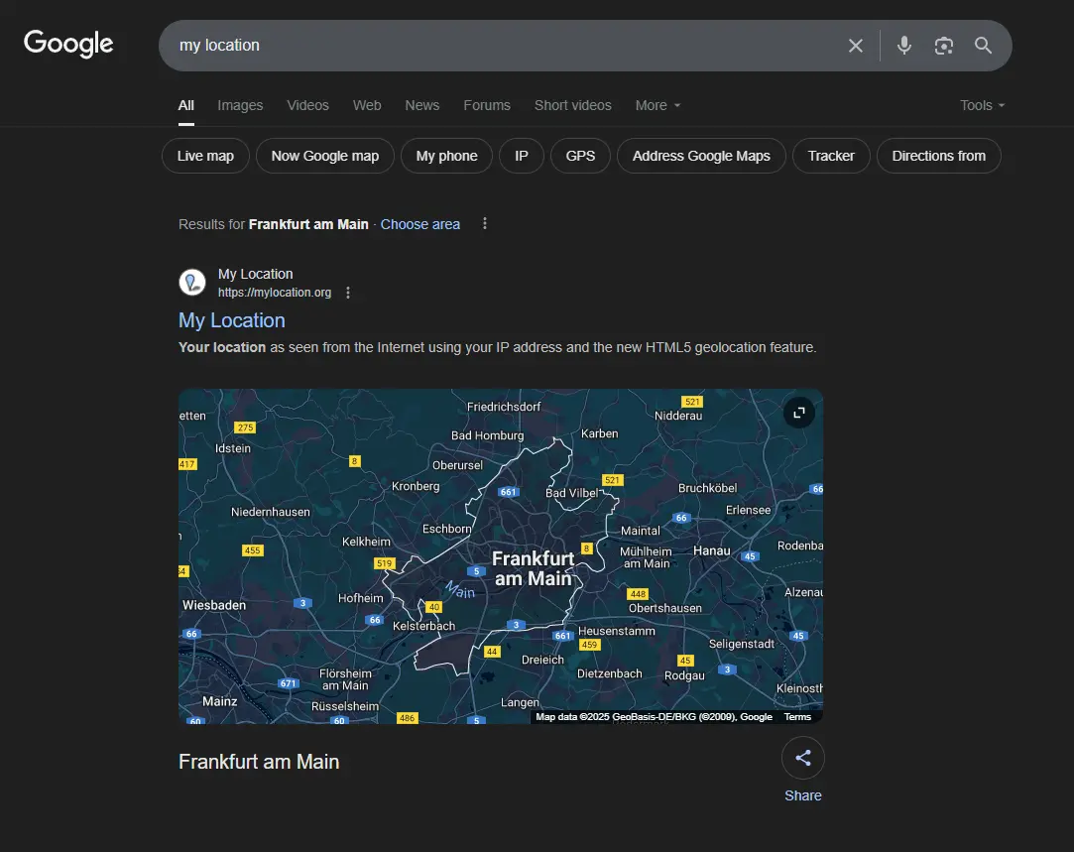Clear the search box with the X icon
The image size is (1074, 852).
(856, 46)
